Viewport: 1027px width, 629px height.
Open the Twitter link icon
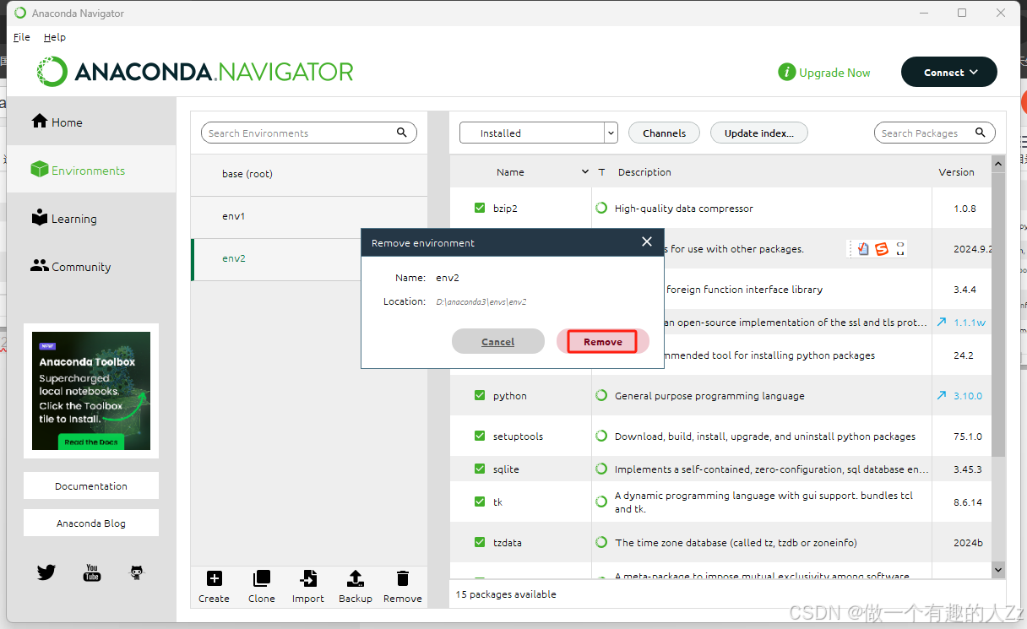pos(46,572)
